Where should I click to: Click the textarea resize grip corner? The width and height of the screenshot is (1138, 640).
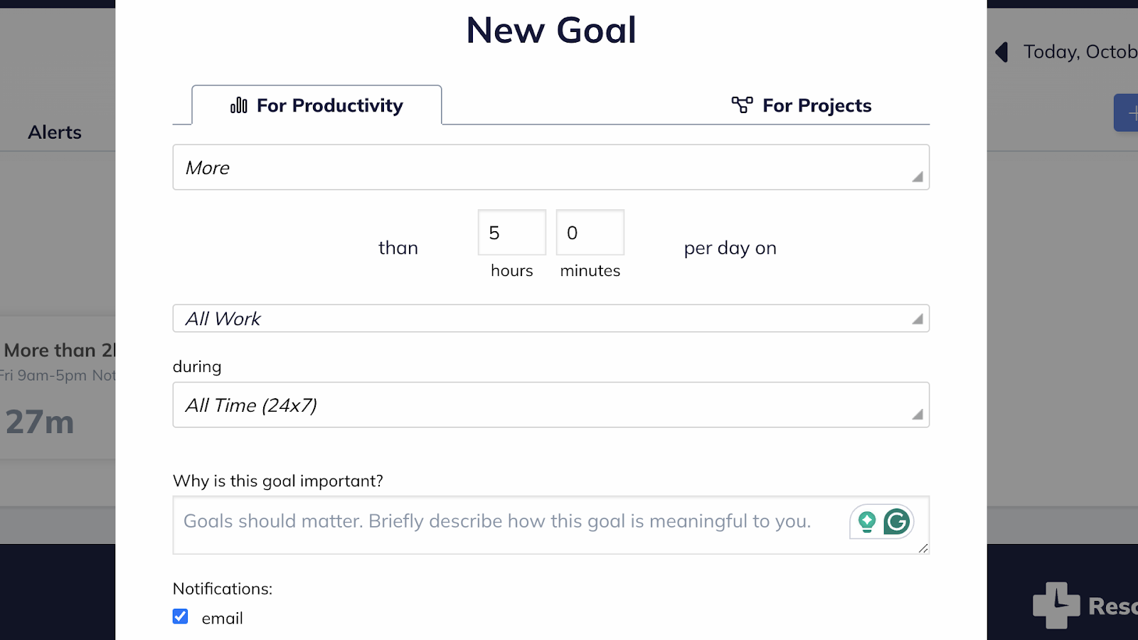[923, 548]
